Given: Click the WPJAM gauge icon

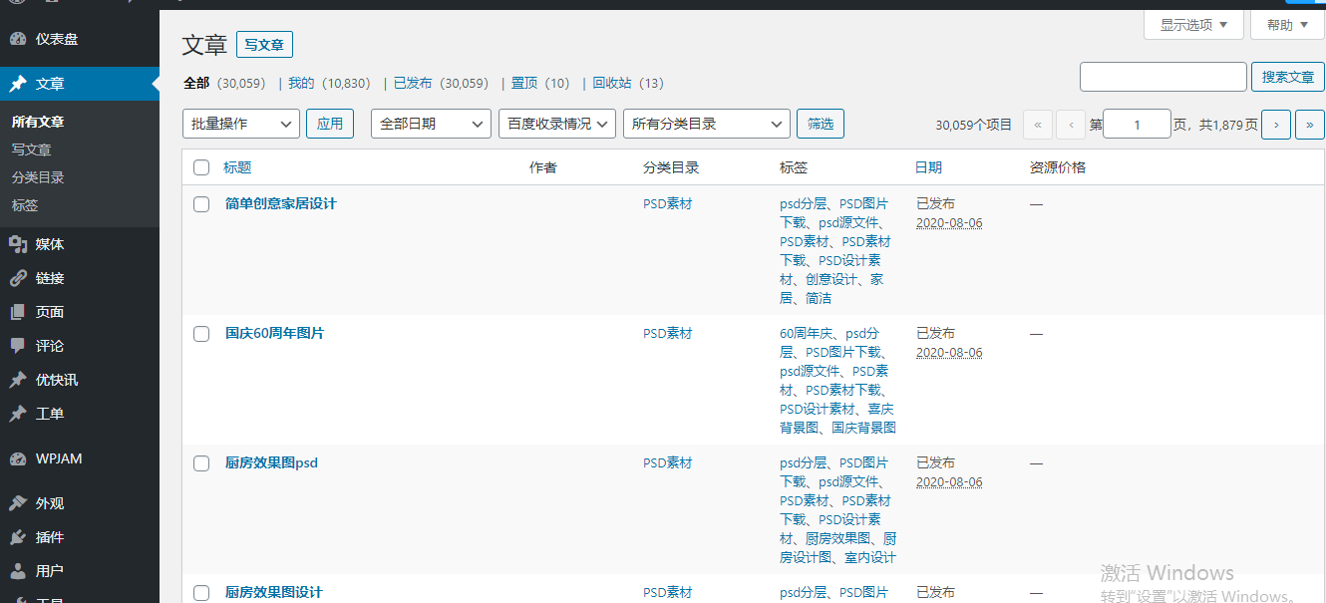Looking at the screenshot, I should point(18,458).
